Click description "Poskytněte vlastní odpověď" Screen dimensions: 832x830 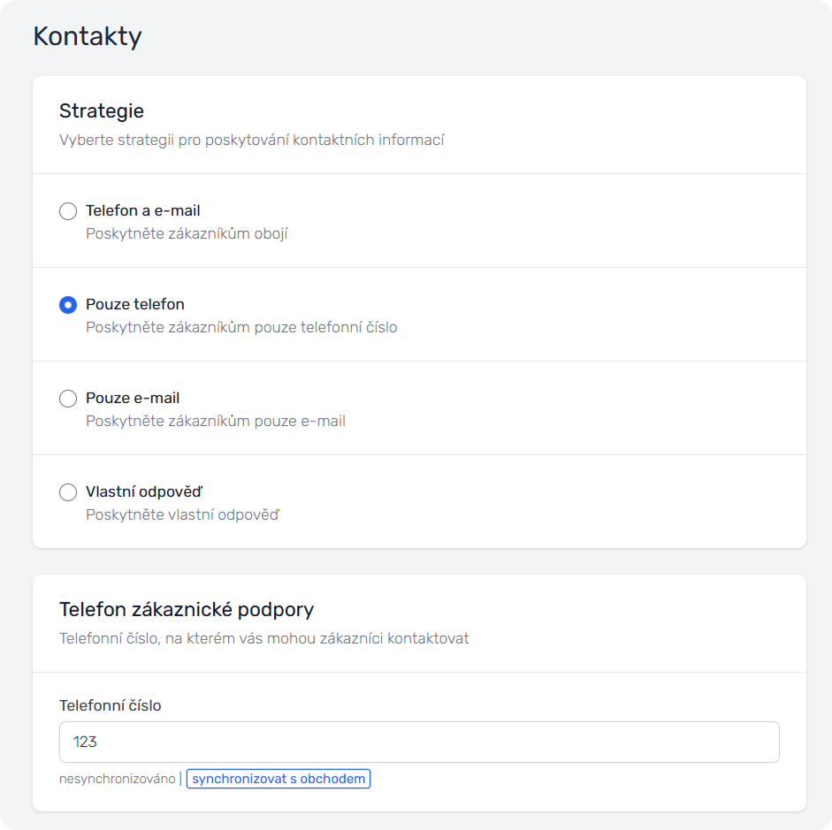point(182,515)
